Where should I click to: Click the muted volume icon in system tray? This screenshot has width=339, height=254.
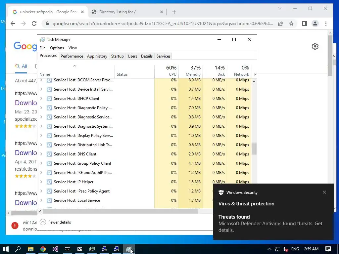point(285,249)
